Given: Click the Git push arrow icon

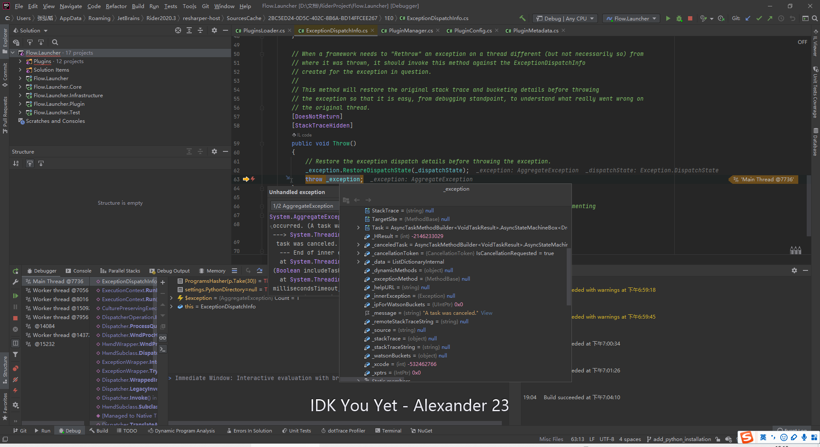Looking at the screenshot, I should 770,18.
